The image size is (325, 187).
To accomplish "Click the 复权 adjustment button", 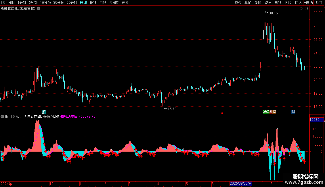I will 238,3.
